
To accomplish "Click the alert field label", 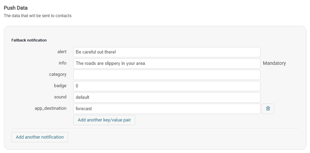I will (x=62, y=52).
